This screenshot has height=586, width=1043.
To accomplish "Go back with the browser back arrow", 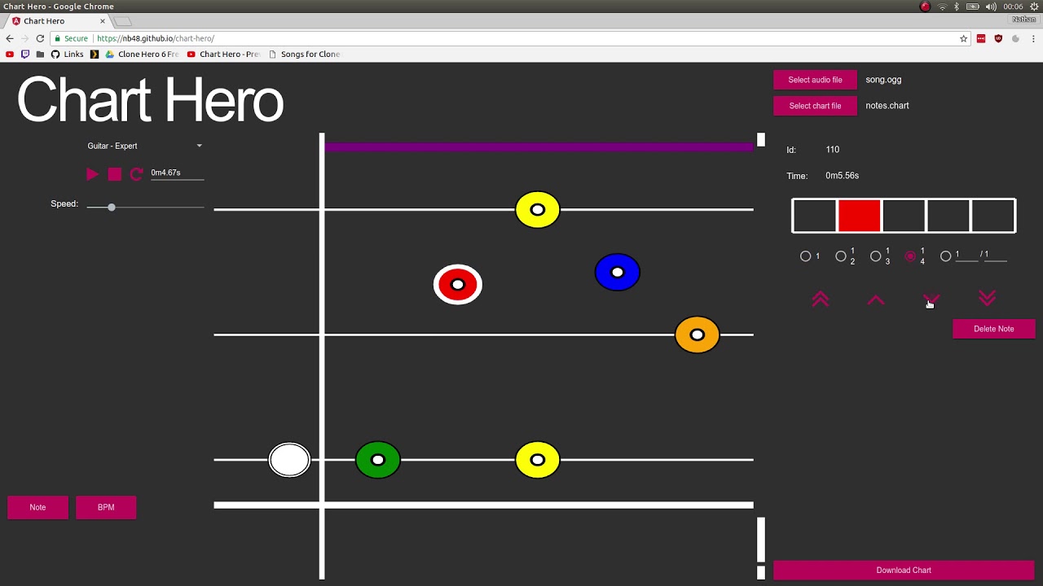I will coord(10,38).
